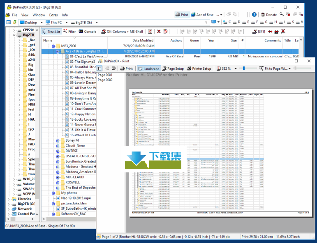Open the Extras menu

tap(53, 15)
